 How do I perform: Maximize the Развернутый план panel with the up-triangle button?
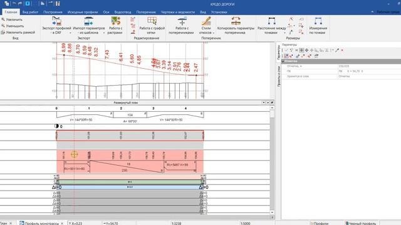[268, 102]
